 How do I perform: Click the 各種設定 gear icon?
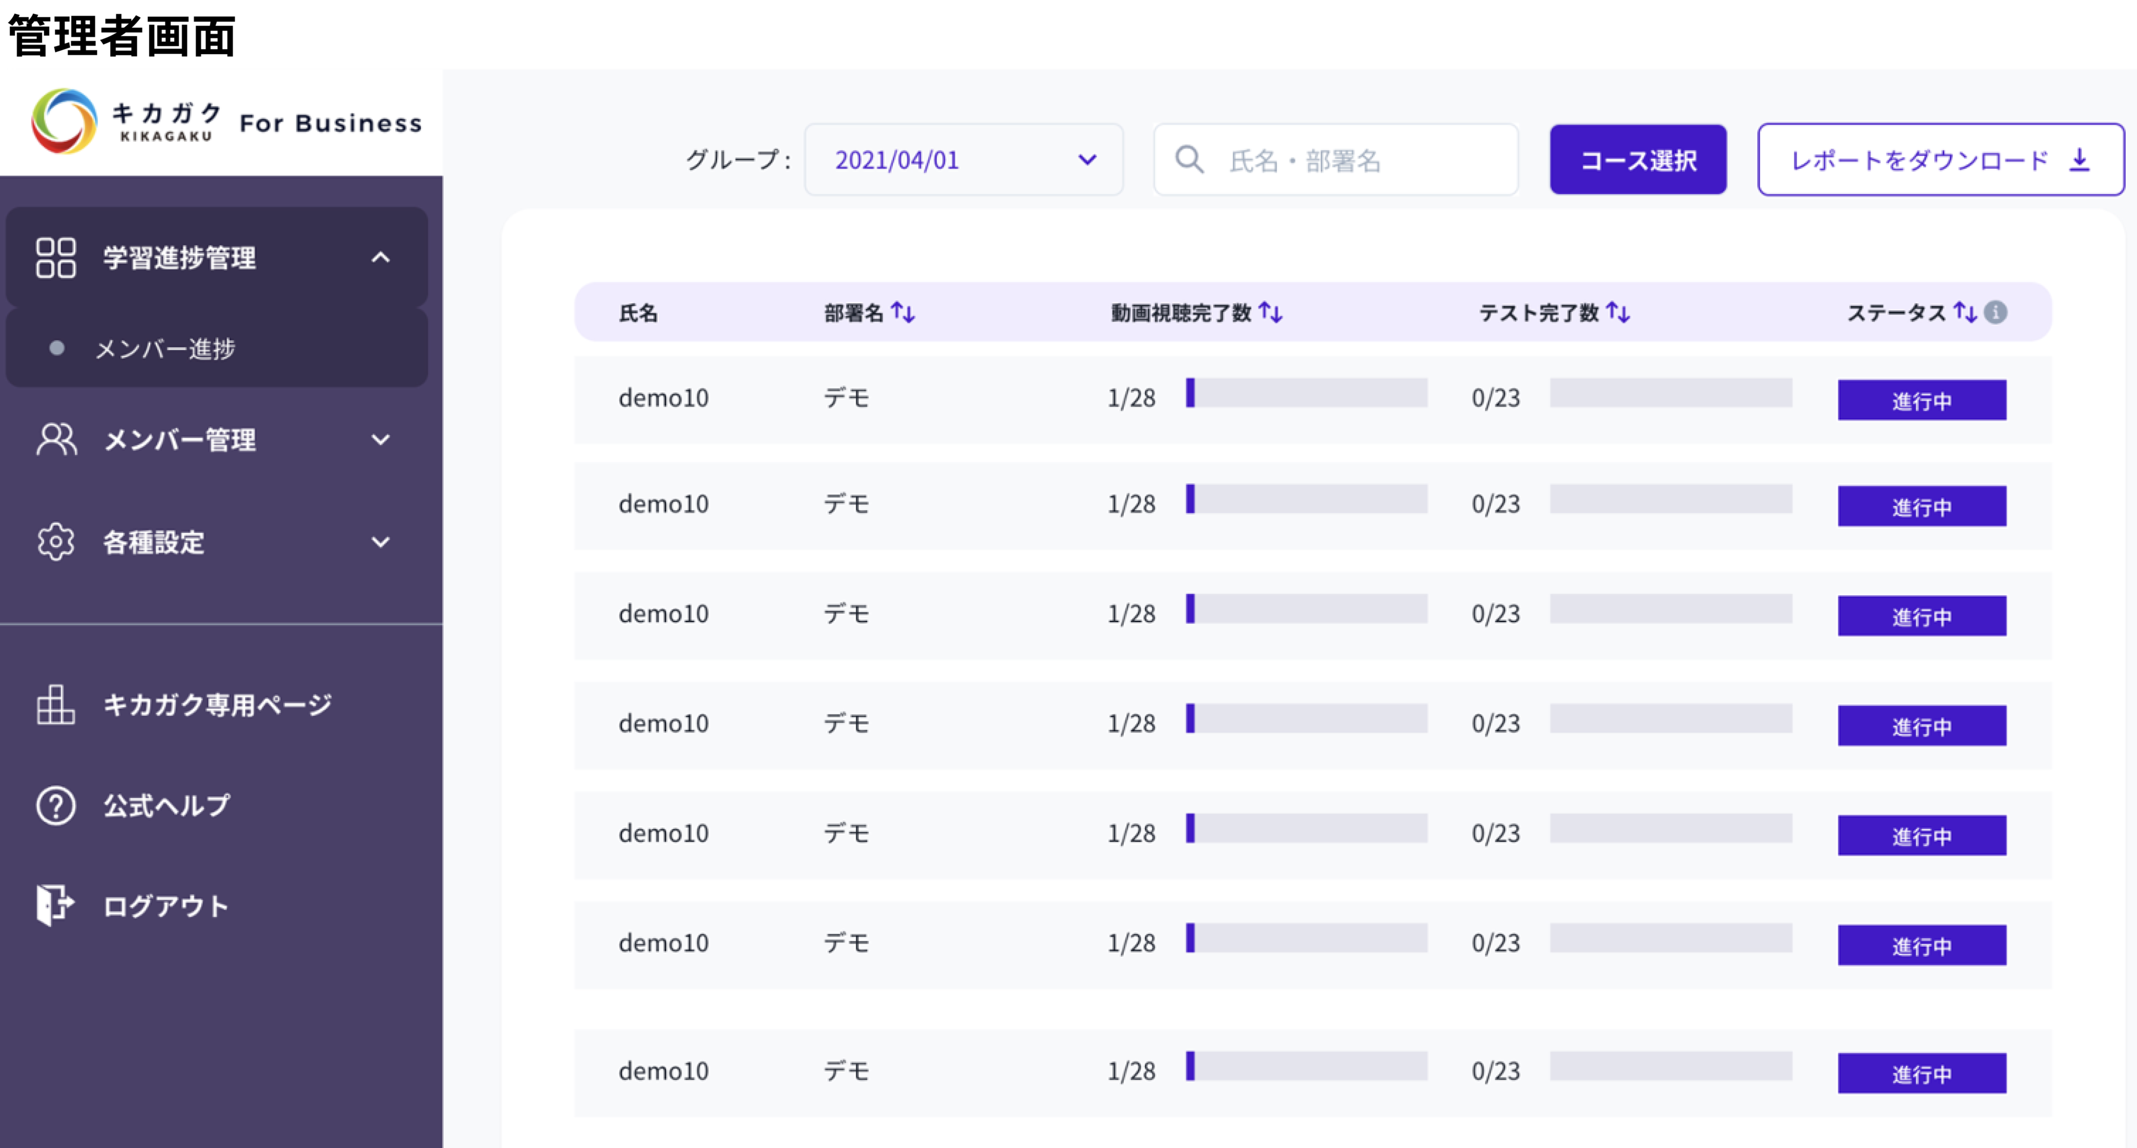tap(55, 541)
